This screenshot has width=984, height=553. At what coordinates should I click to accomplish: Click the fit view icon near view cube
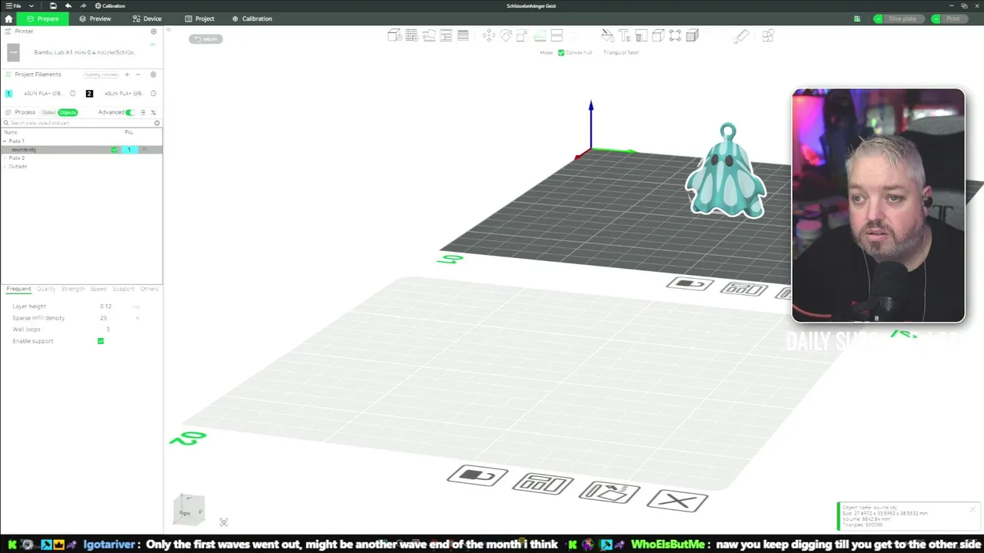click(x=224, y=522)
